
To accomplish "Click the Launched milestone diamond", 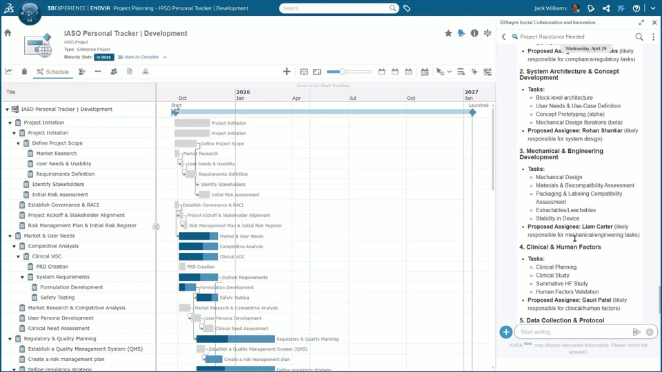I will pos(472,112).
